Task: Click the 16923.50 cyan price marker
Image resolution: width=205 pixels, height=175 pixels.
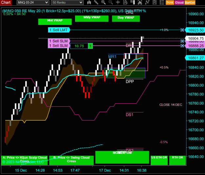Action: 195,30
